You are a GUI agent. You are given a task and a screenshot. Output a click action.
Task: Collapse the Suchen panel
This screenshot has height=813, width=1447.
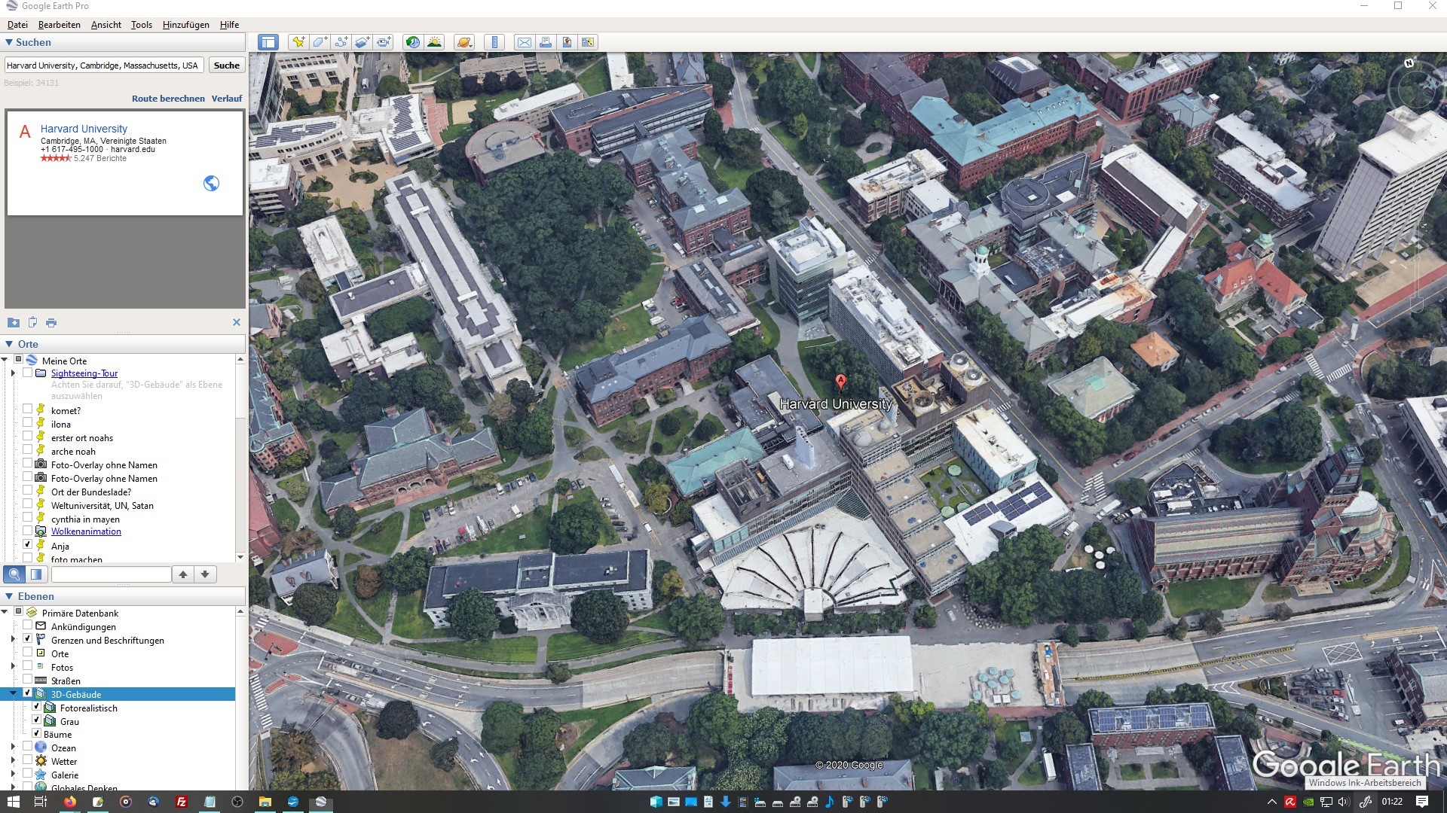click(9, 43)
